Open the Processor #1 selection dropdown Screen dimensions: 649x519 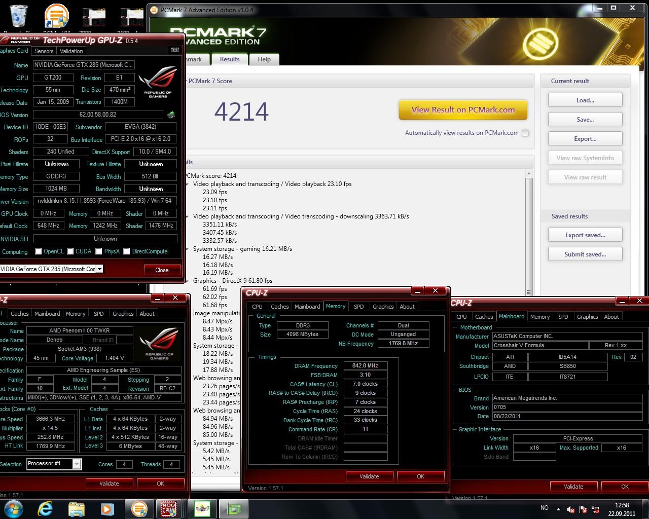[x=77, y=464]
